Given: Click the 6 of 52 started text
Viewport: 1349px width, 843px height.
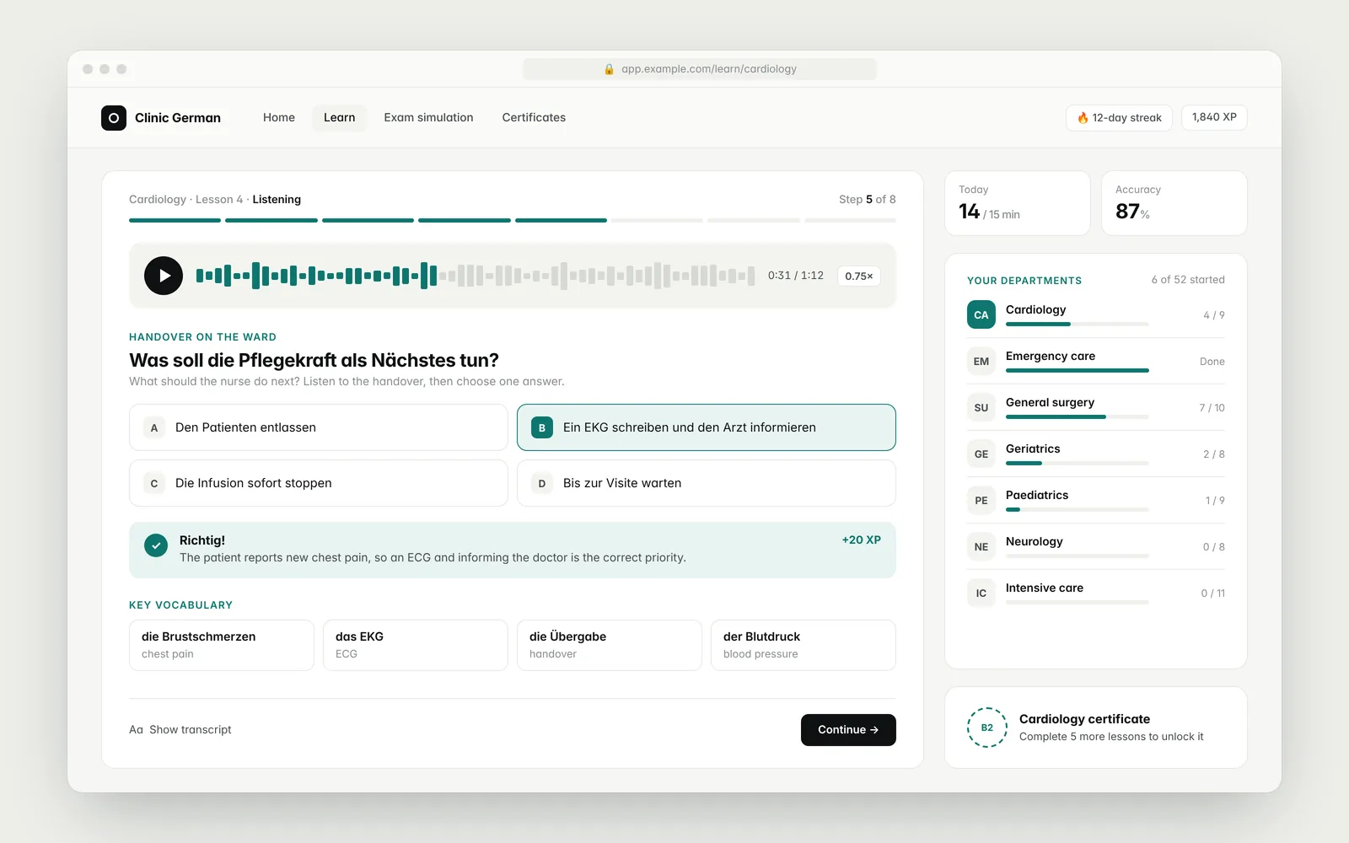Looking at the screenshot, I should [1188, 280].
